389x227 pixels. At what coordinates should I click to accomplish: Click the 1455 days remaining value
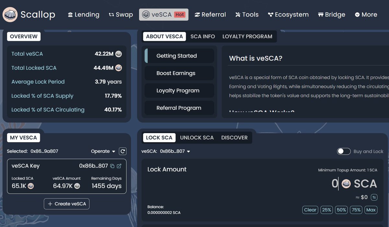[107, 186]
